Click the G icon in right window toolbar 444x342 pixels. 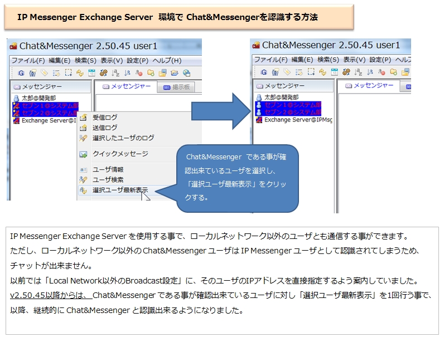[264, 72]
